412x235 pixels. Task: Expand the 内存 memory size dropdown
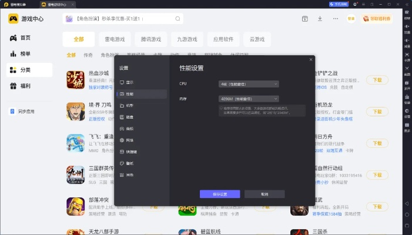point(249,99)
